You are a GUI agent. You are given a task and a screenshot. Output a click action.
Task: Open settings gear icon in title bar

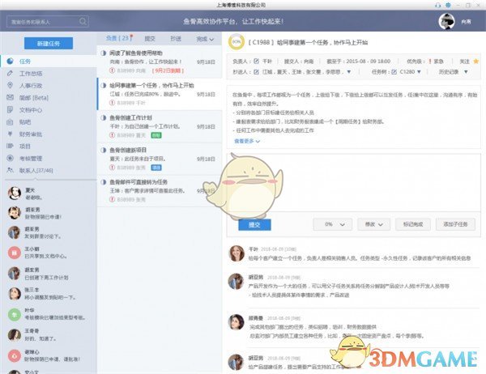coord(448,6)
